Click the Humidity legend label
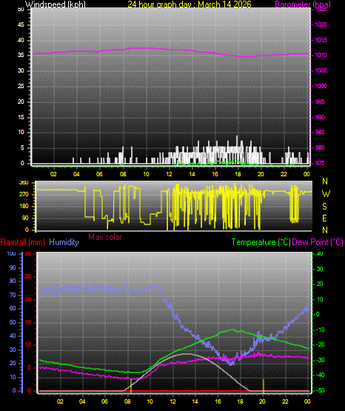 (64, 242)
